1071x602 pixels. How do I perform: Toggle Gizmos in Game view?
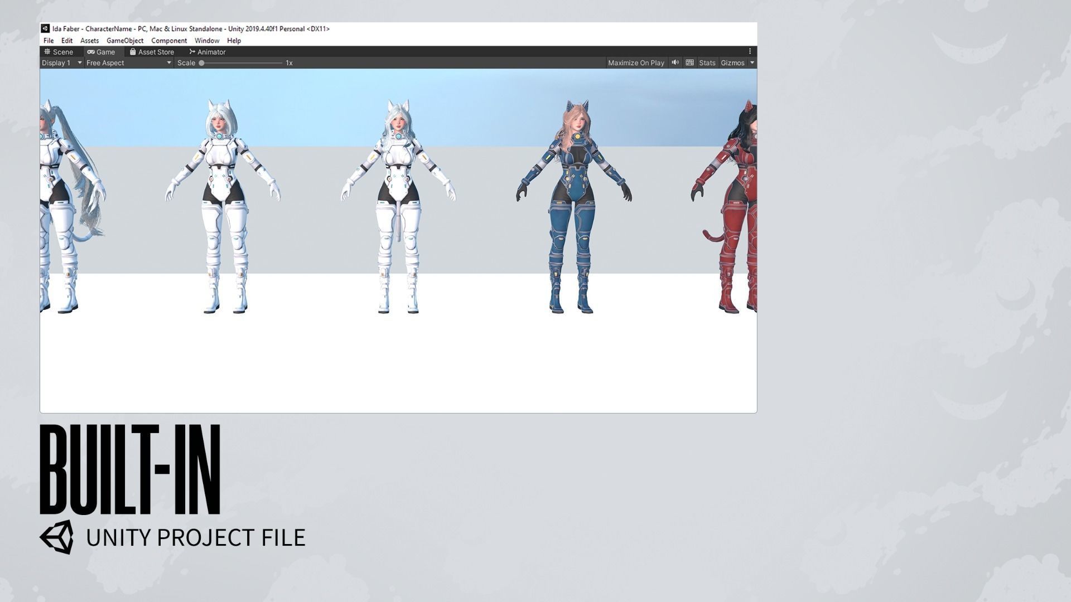[732, 63]
